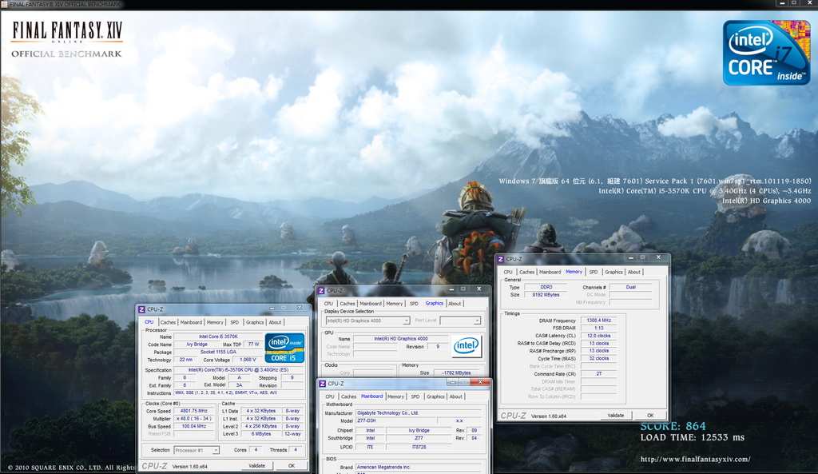Click Validate button in CPU window
This screenshot has height=474, width=818.
tap(256, 466)
